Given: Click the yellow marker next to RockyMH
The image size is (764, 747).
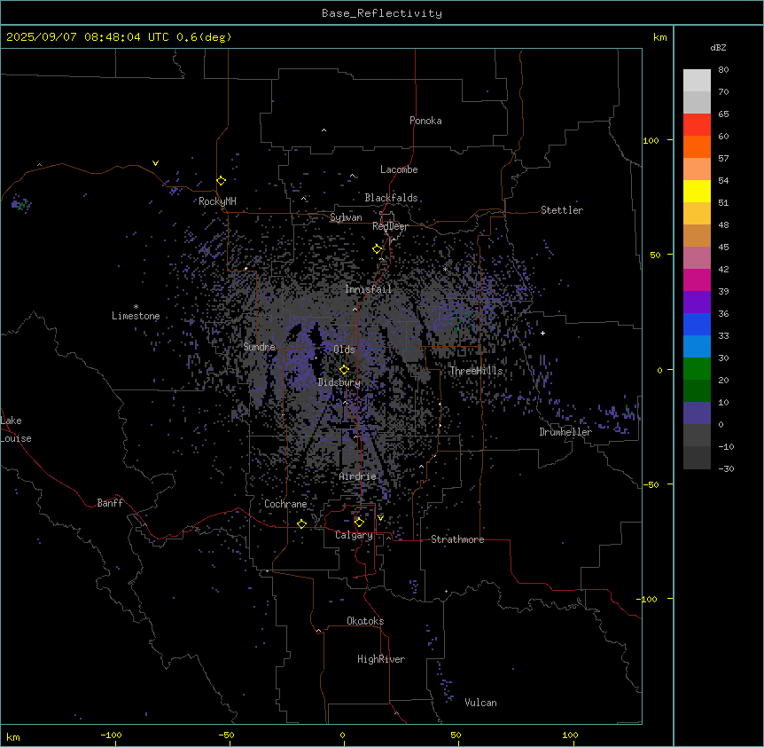Looking at the screenshot, I should click(x=222, y=181).
